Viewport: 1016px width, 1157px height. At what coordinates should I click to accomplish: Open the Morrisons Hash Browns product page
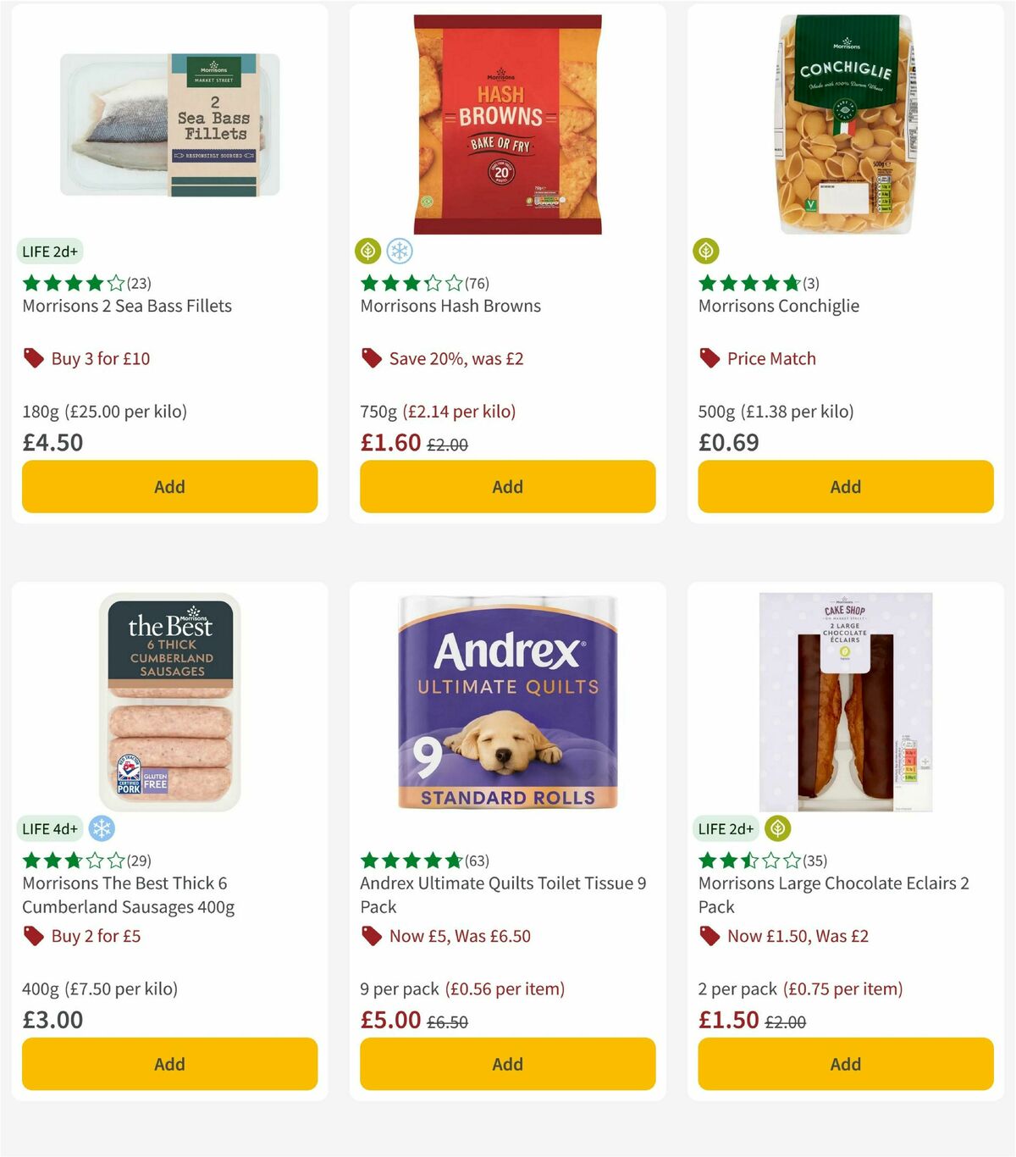coord(450,306)
